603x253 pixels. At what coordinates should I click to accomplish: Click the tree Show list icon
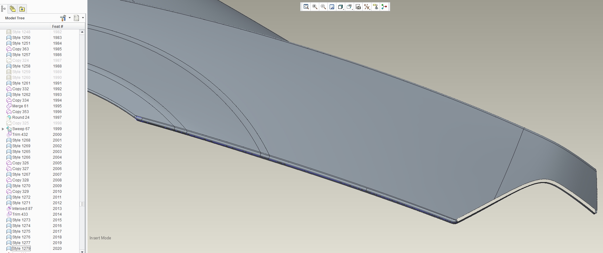click(76, 18)
